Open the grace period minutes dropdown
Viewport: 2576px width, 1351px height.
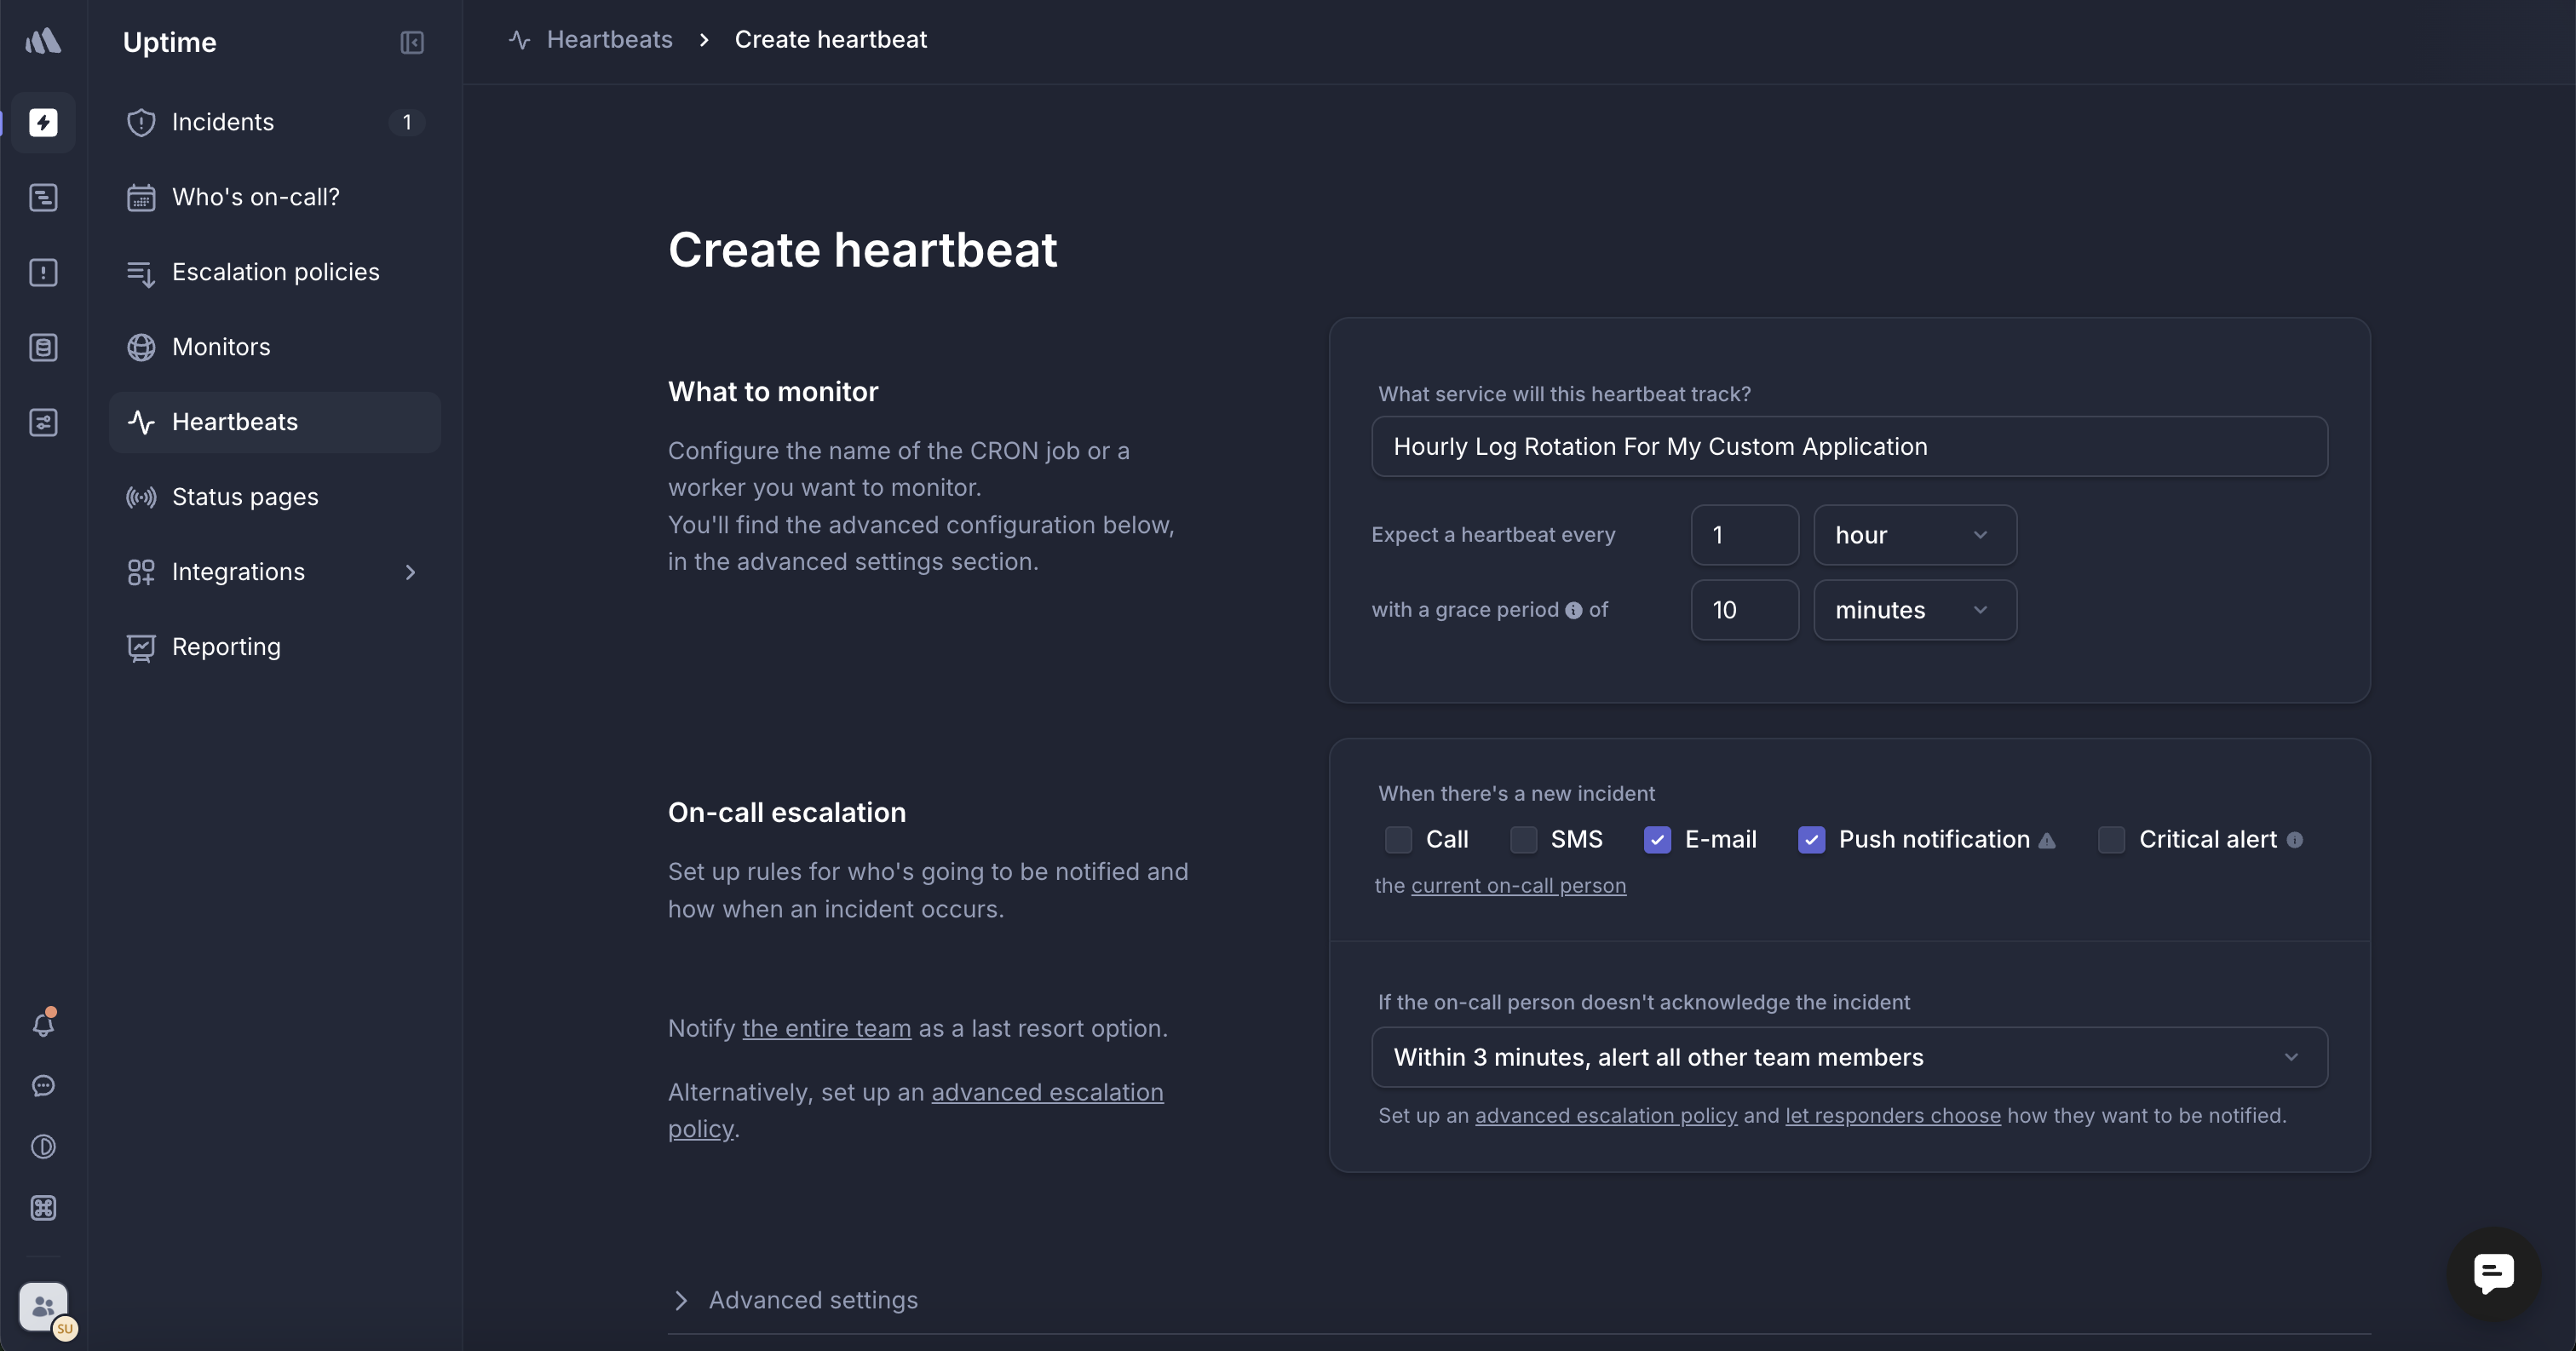[x=1914, y=610]
